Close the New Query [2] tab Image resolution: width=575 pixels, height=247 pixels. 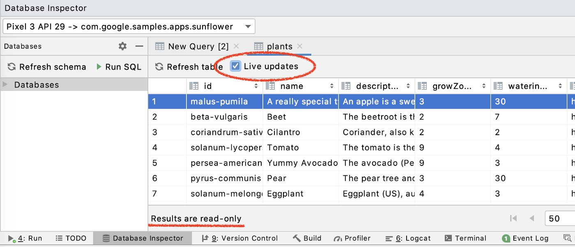click(236, 46)
